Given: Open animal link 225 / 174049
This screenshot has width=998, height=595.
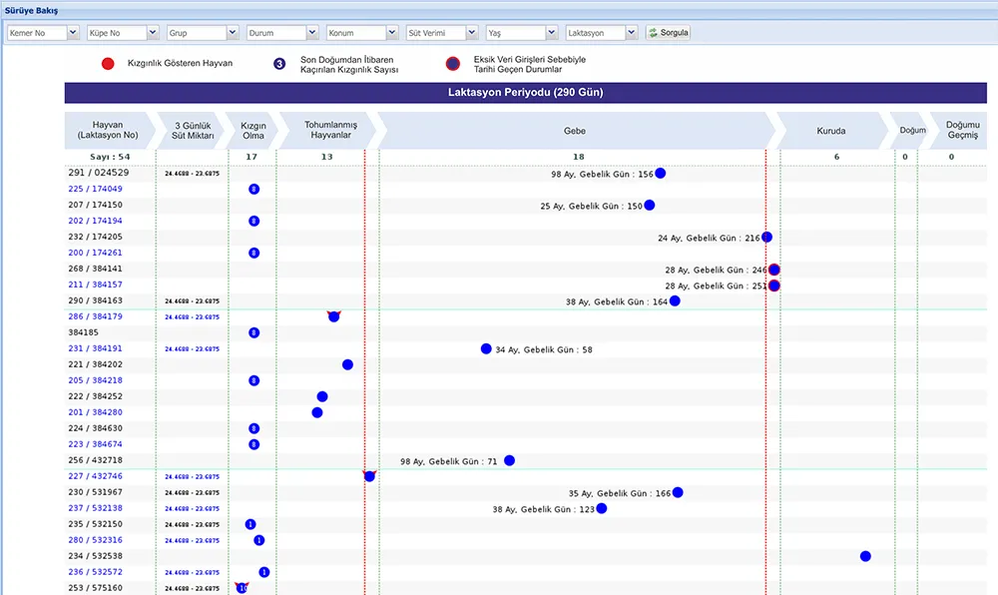Looking at the screenshot, I should [96, 189].
